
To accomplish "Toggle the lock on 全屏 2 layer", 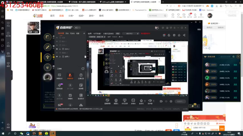I will [60, 57].
